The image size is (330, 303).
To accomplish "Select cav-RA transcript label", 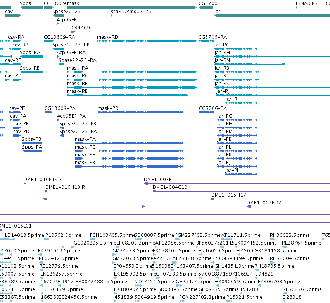I will pos(16,37).
